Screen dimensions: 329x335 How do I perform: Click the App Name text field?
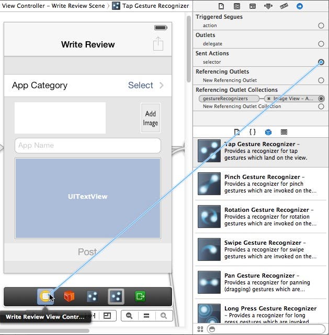[x=87, y=146]
